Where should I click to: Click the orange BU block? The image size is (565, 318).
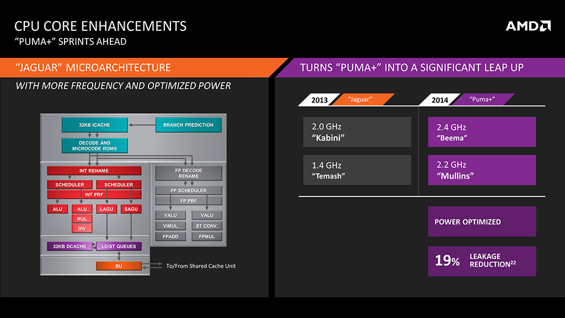tap(119, 266)
